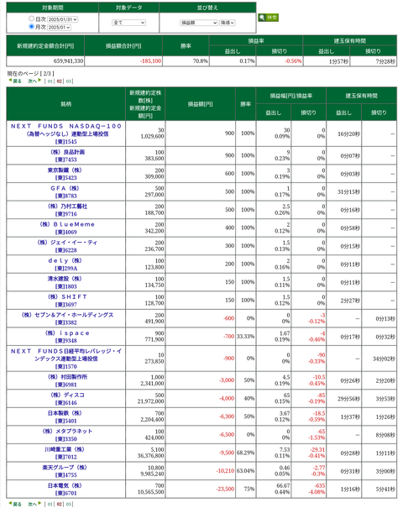Go to page 03 in top pagination
This screenshot has height=508, width=403.
(68, 81)
